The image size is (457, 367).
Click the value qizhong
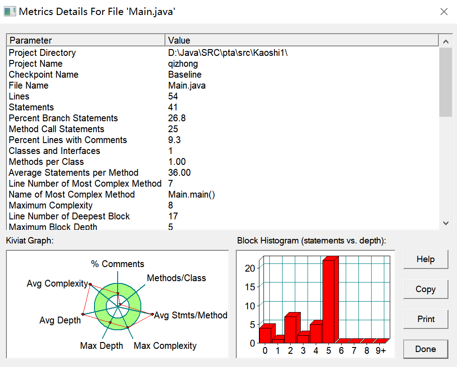click(183, 64)
